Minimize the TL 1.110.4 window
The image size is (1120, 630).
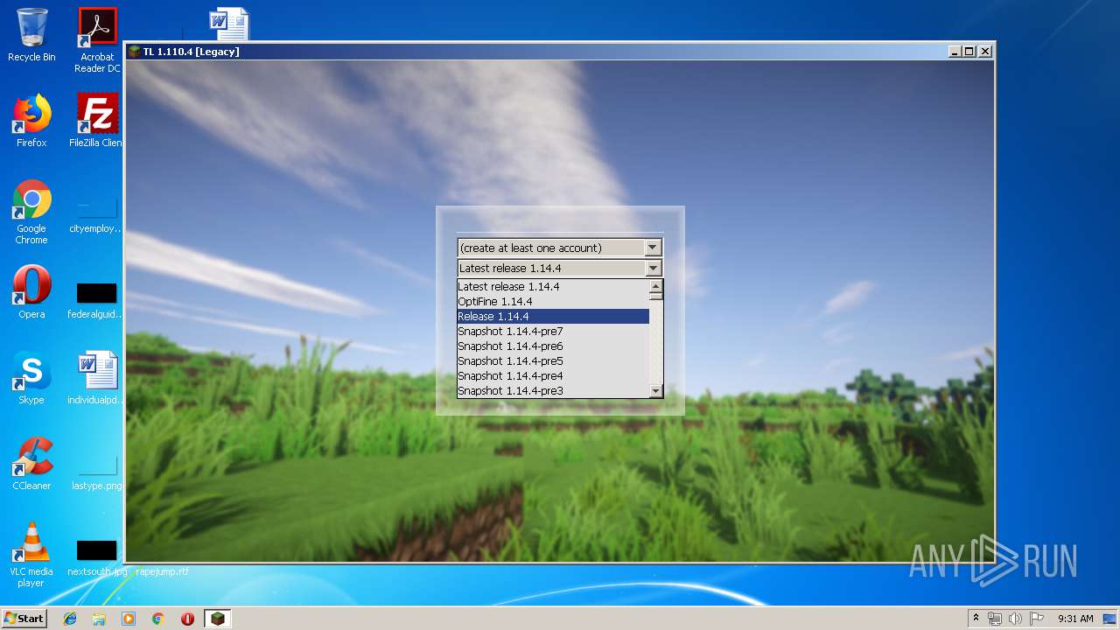[955, 52]
